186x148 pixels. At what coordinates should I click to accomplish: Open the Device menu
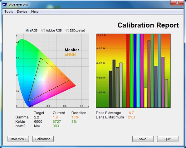22,12
